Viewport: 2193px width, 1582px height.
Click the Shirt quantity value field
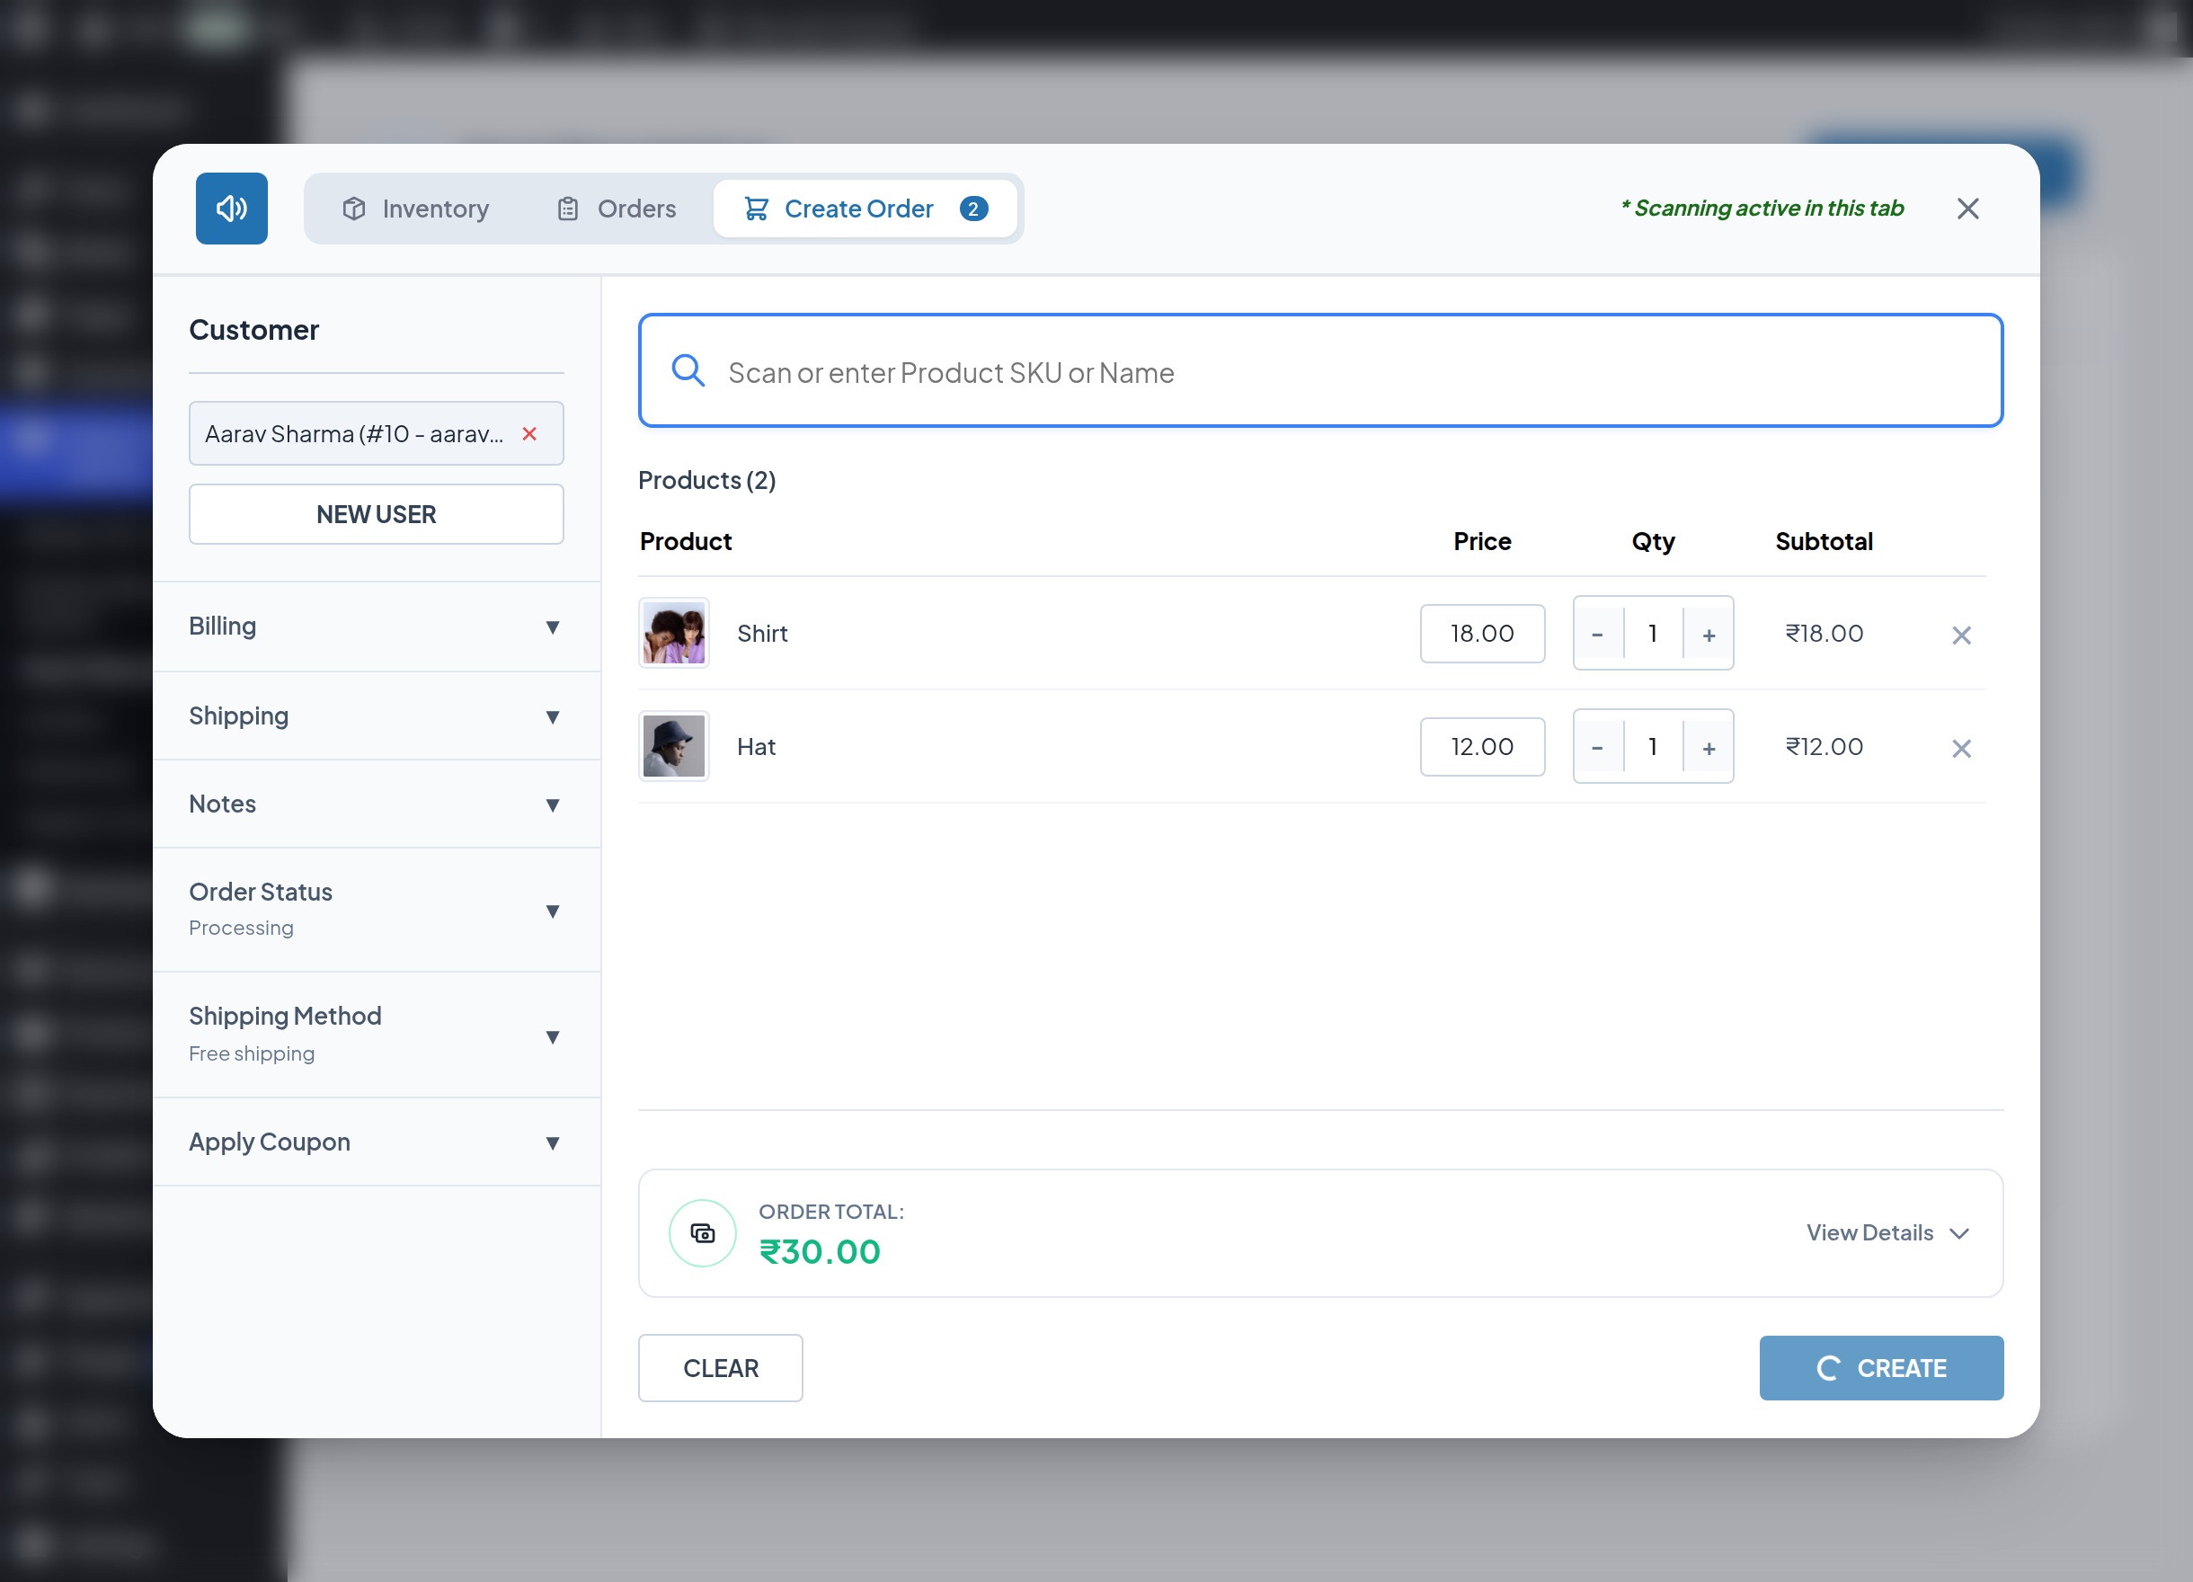click(x=1654, y=634)
